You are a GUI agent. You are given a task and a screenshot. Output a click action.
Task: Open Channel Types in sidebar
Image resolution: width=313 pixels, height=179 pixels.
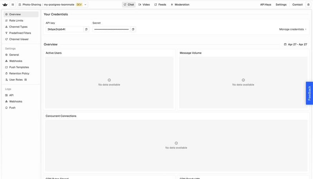point(21,27)
